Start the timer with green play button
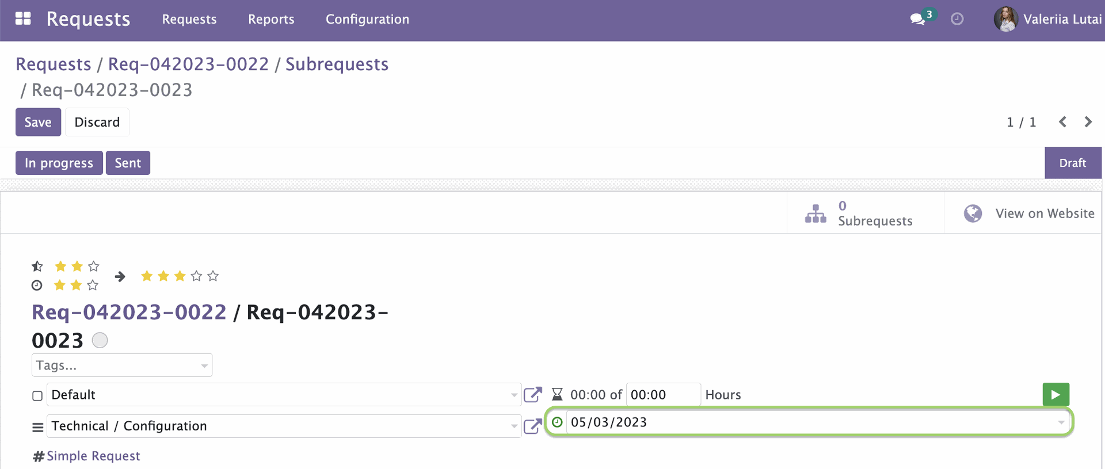This screenshot has width=1105, height=469. click(1056, 395)
